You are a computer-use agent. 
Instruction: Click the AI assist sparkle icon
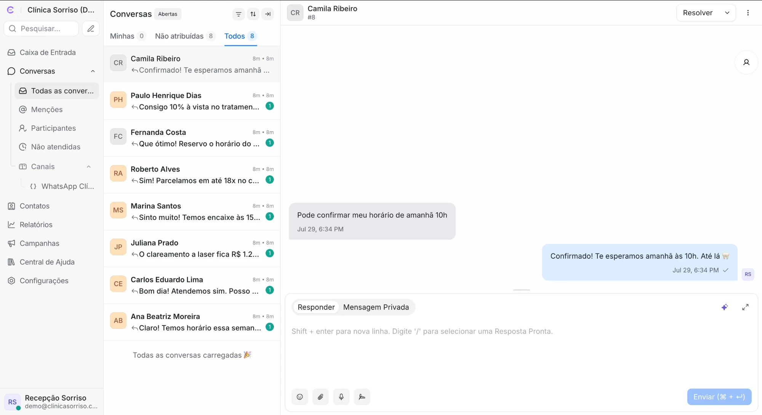click(725, 307)
